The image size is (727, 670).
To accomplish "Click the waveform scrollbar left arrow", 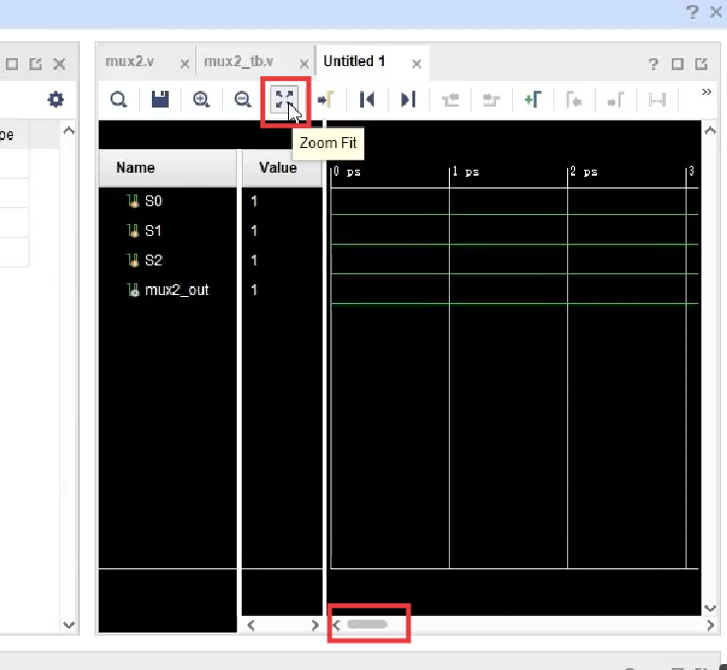I will coord(336,625).
